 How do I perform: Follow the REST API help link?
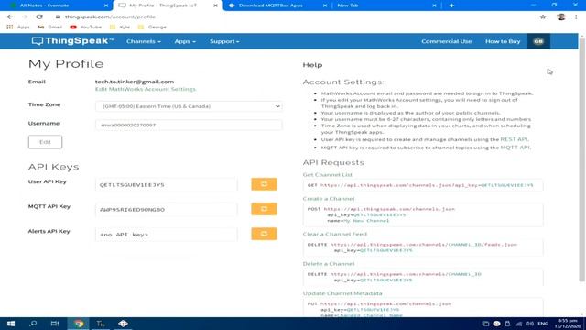515,139
